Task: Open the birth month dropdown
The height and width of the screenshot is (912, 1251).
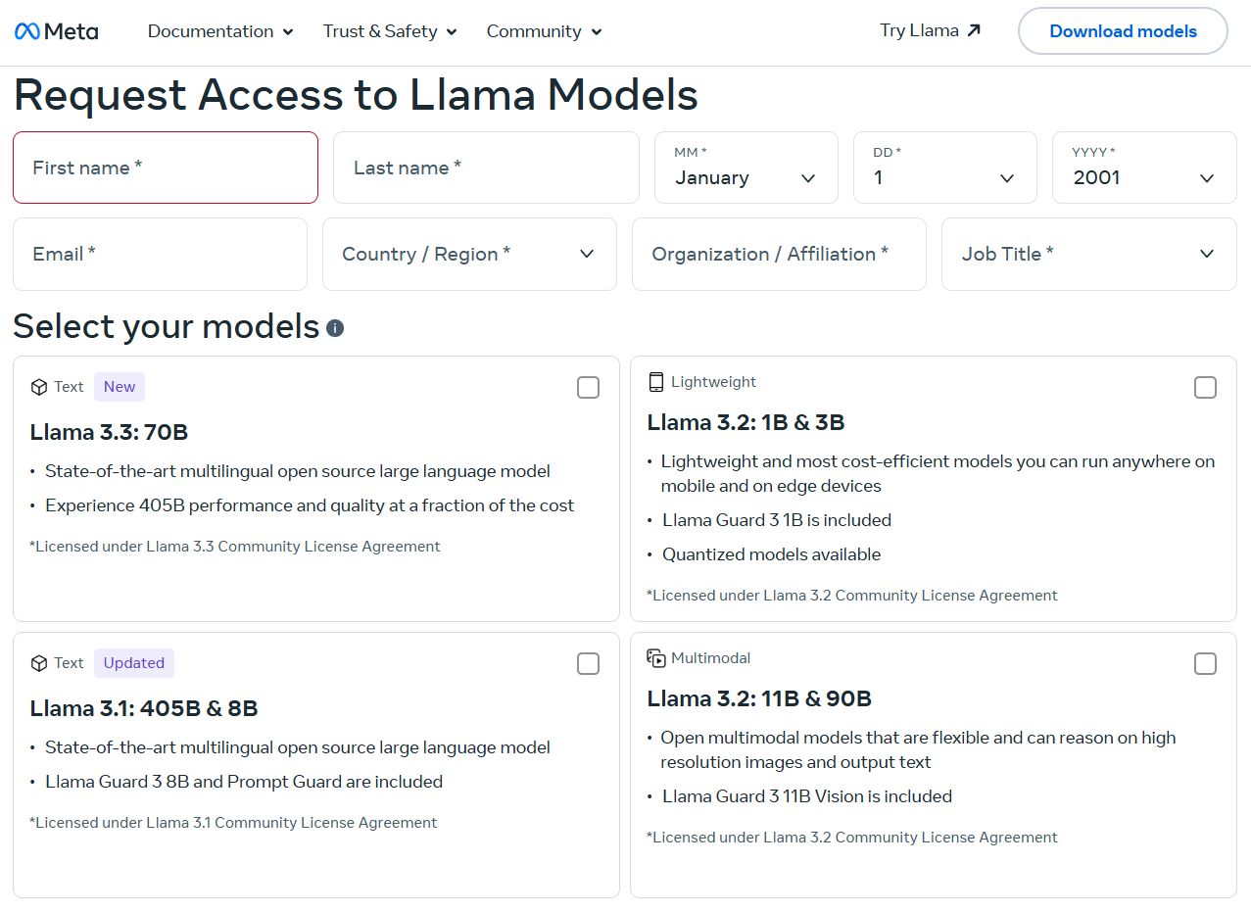Action: click(x=746, y=168)
